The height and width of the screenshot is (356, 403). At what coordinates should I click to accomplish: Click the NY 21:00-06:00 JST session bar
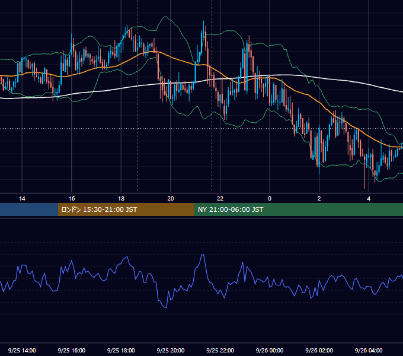[298, 209]
